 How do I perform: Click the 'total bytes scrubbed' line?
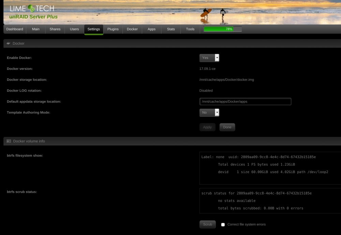coord(261,208)
